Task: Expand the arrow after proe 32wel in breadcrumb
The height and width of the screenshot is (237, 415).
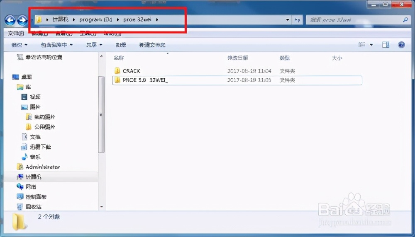Action: pyautogui.click(x=157, y=19)
